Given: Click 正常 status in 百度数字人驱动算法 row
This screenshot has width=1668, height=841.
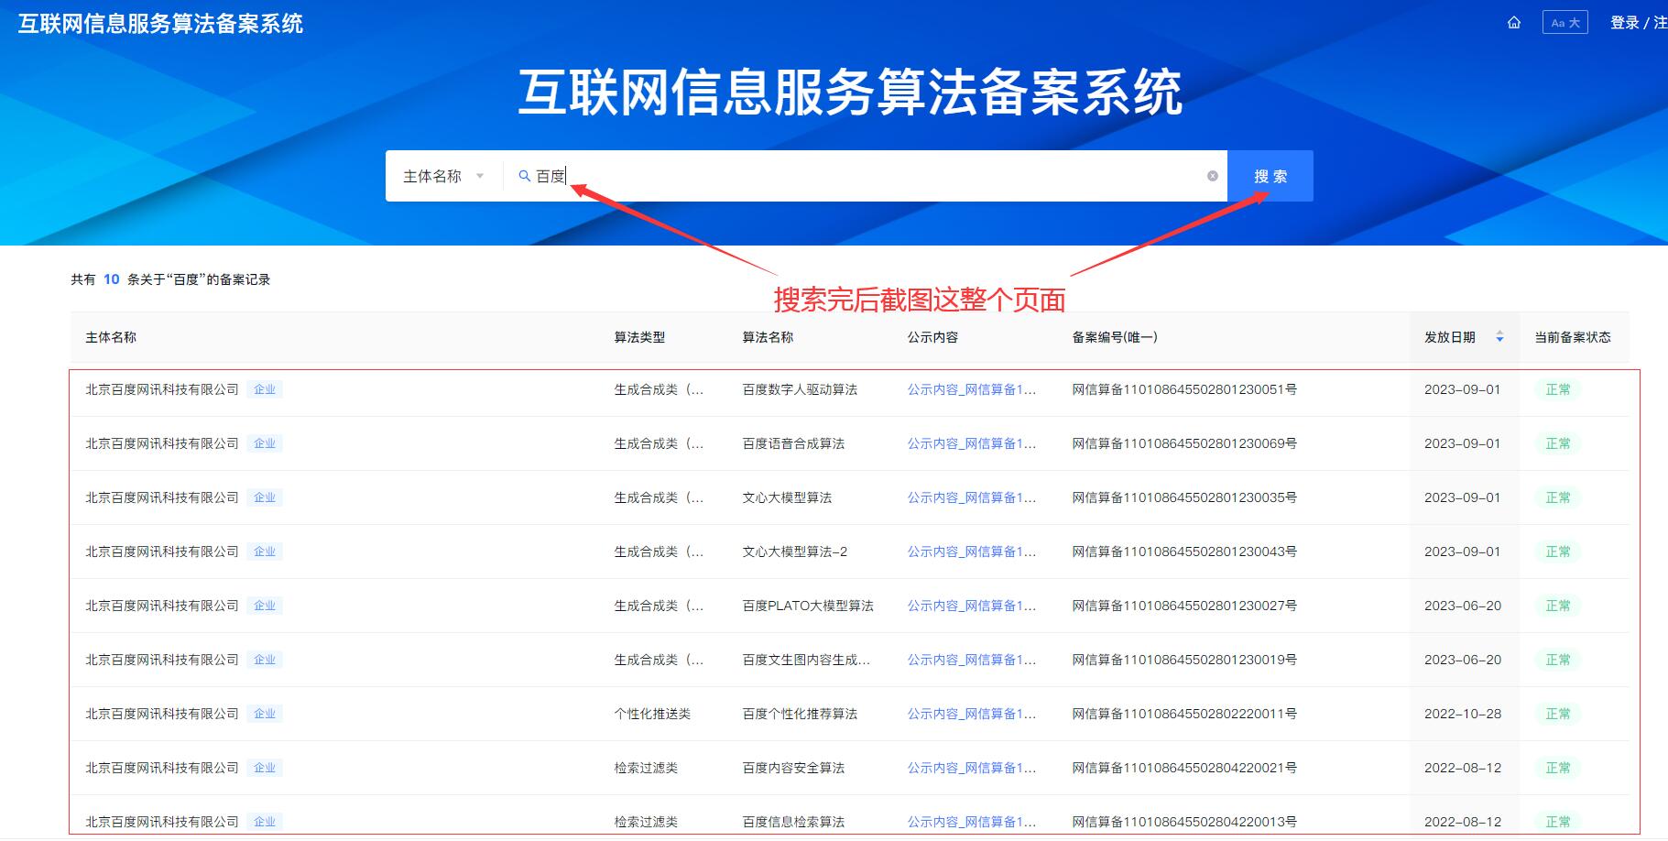Looking at the screenshot, I should point(1557,389).
